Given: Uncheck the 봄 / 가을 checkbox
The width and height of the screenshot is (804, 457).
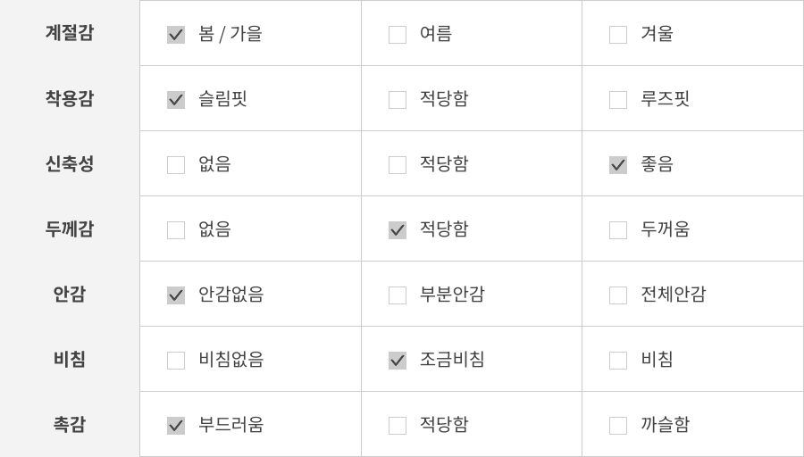Looking at the screenshot, I should (x=176, y=35).
